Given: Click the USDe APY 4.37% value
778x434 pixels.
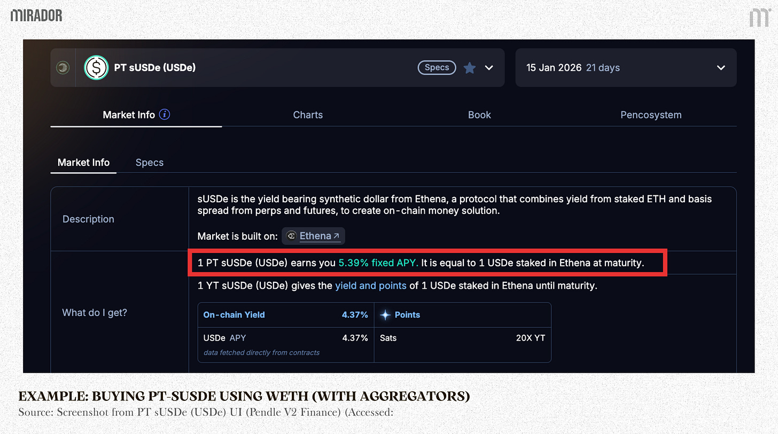Looking at the screenshot, I should pyautogui.click(x=355, y=338).
